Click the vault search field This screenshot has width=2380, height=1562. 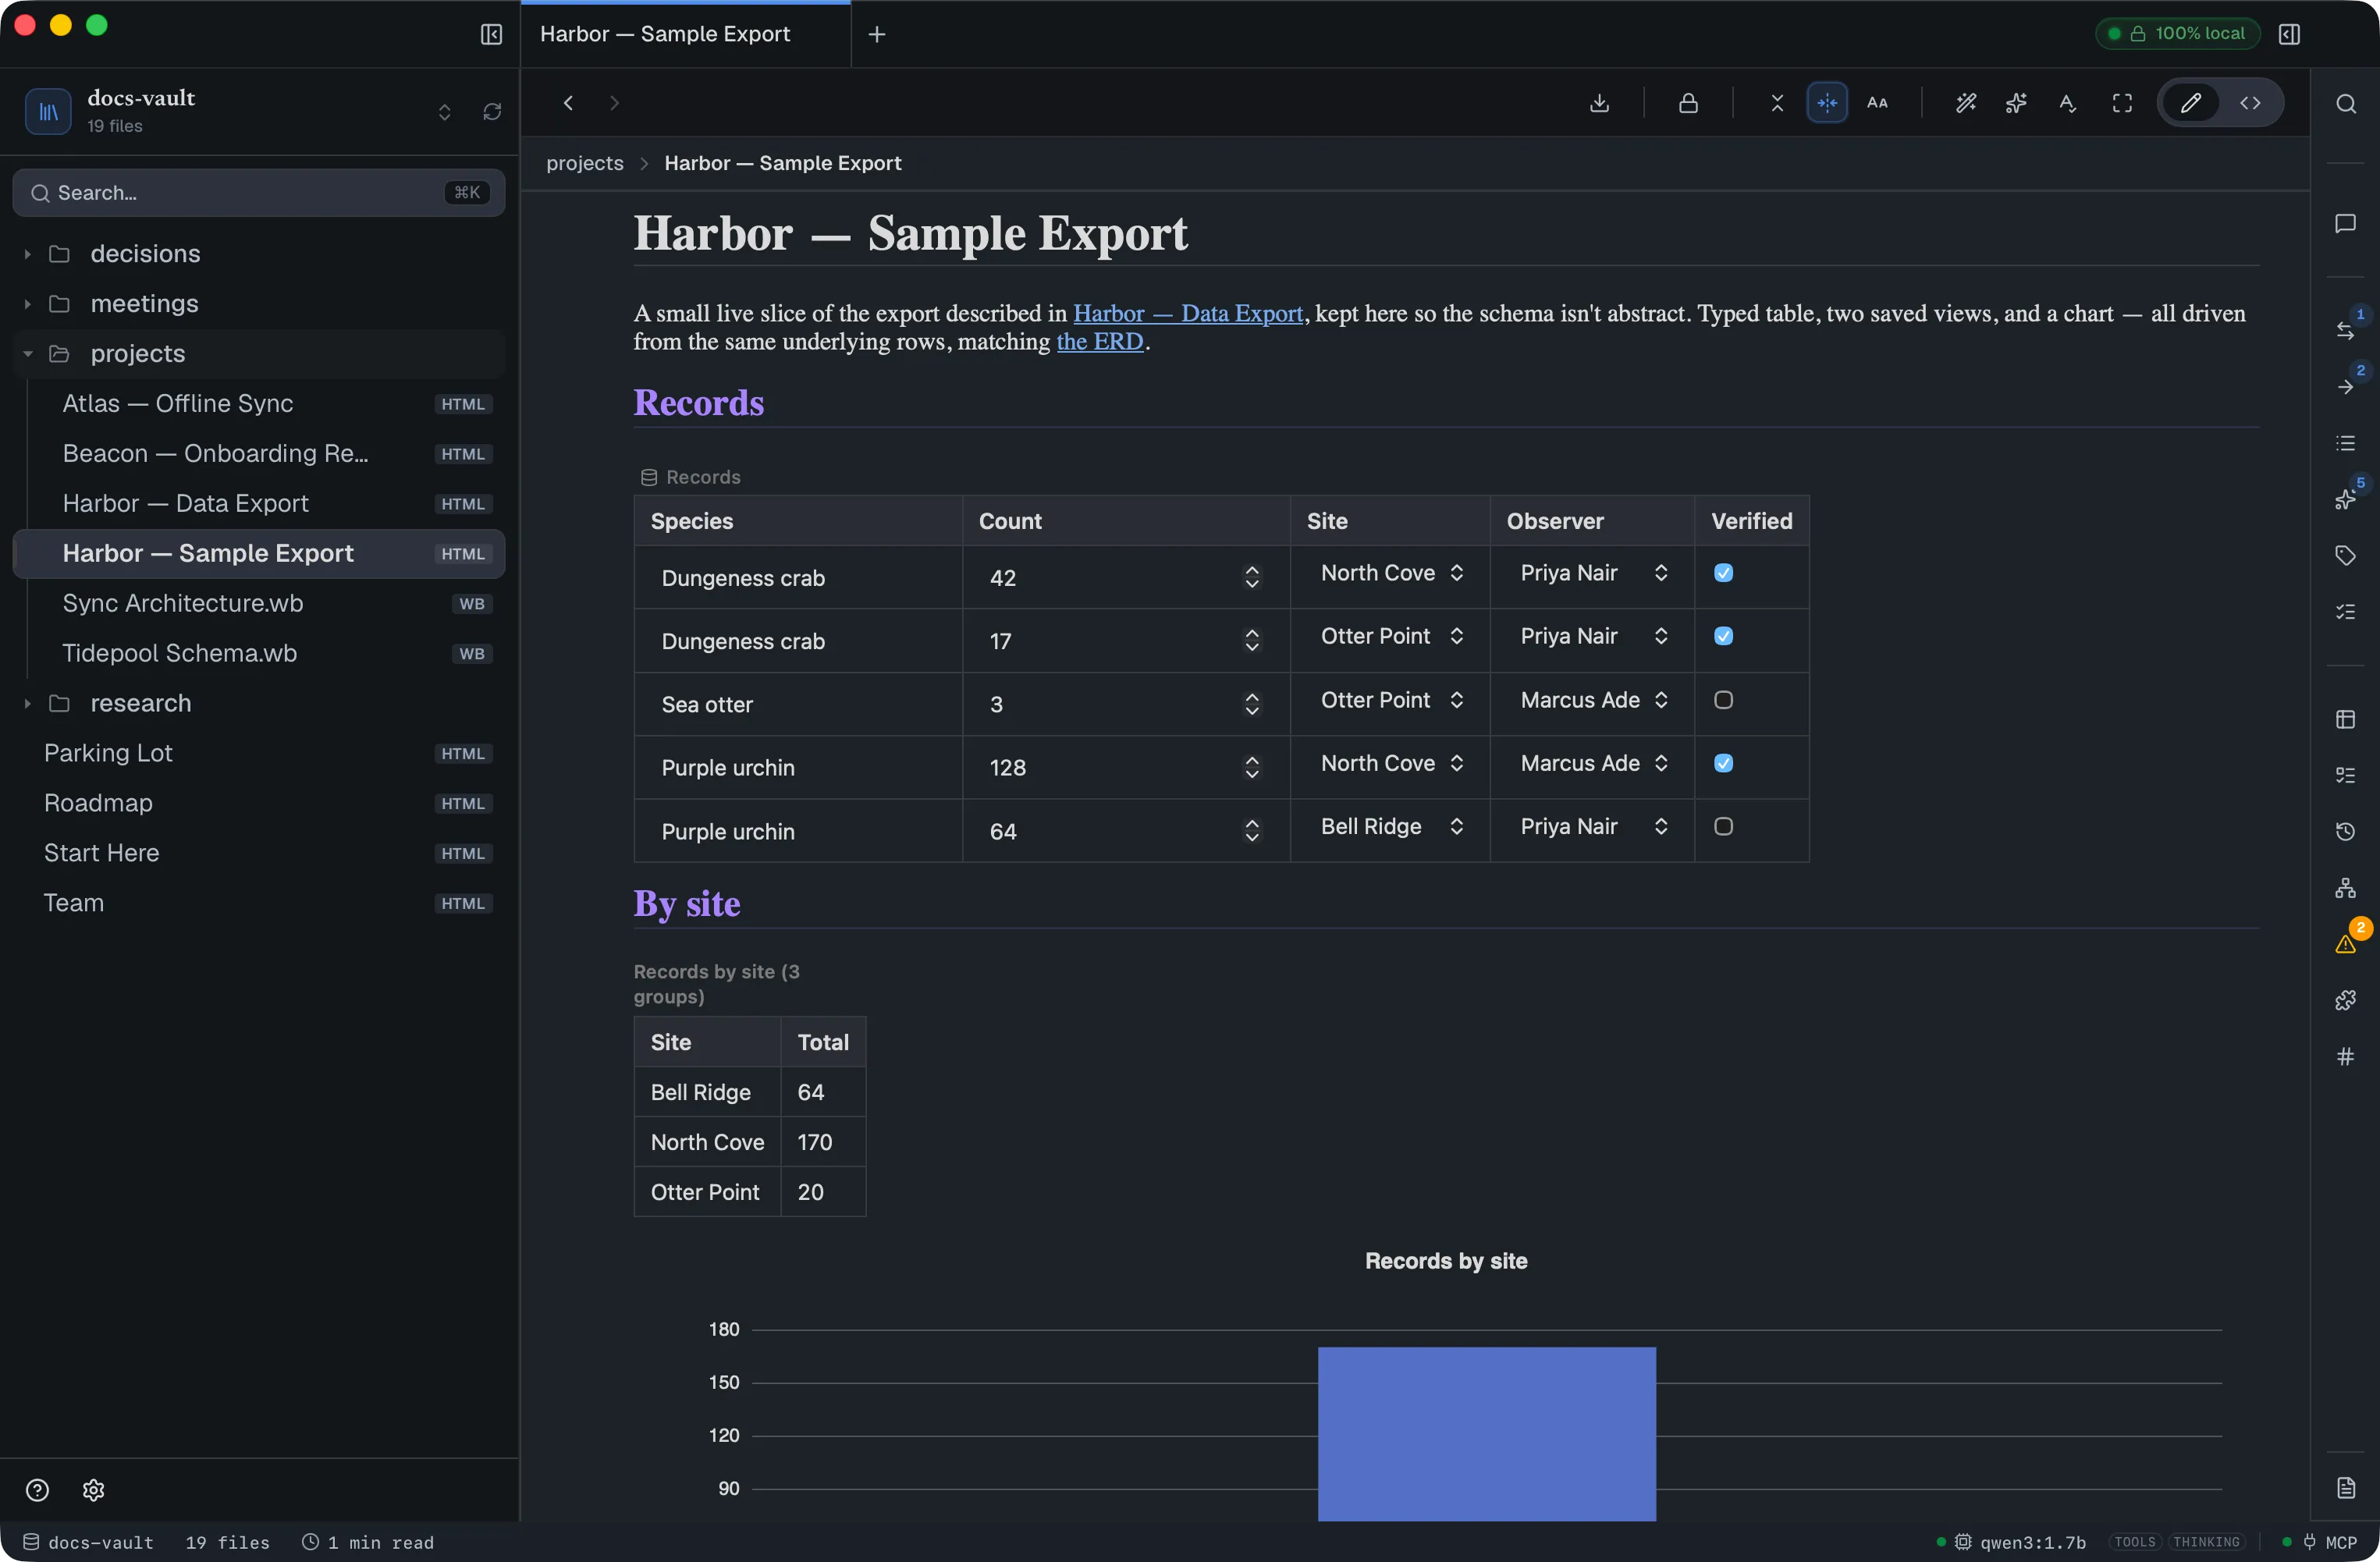258,192
